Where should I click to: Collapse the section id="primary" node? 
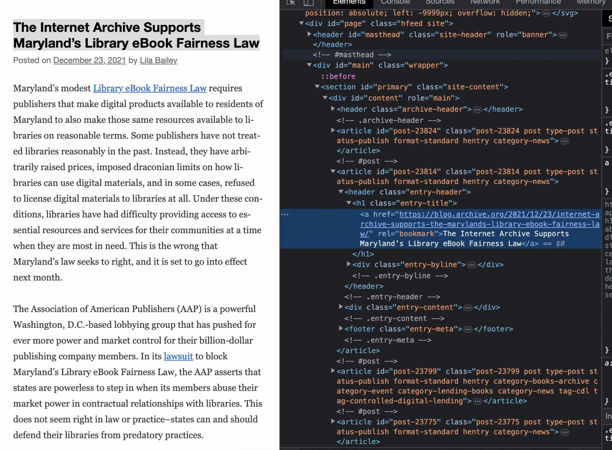[317, 87]
